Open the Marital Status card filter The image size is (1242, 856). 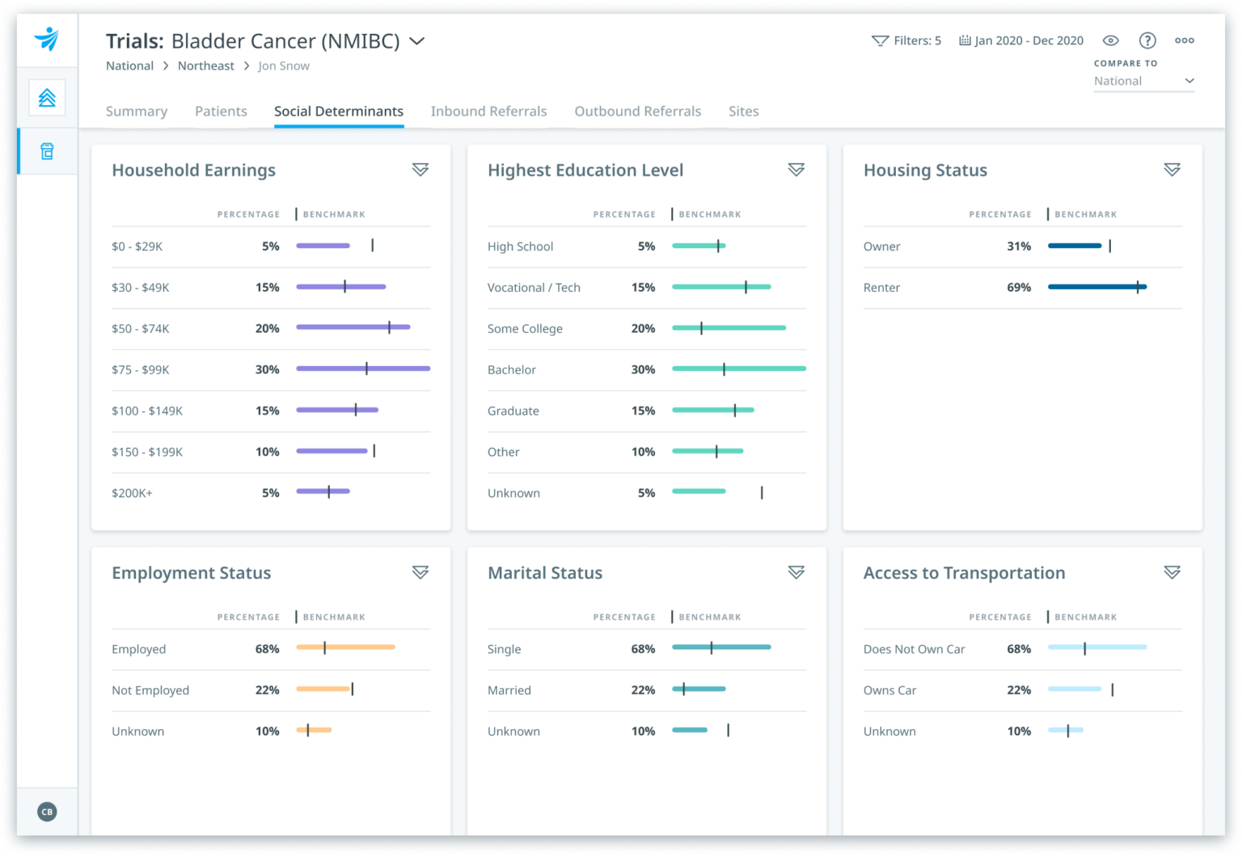click(x=796, y=572)
